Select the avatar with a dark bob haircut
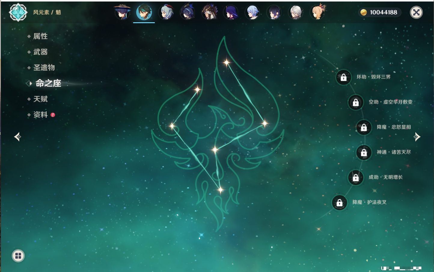 274,12
